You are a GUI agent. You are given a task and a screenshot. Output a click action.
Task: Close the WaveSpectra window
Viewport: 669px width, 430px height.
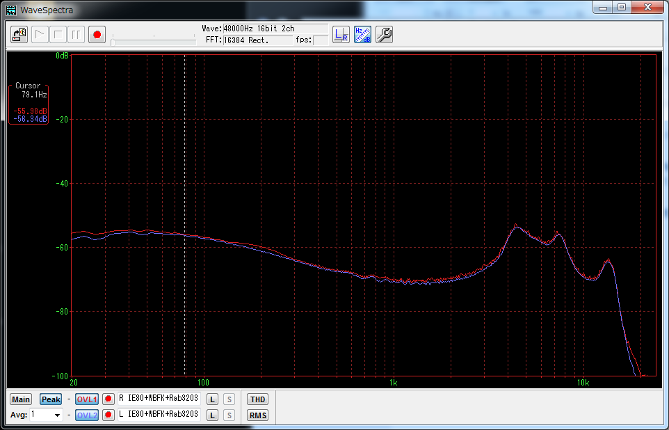(x=647, y=7)
